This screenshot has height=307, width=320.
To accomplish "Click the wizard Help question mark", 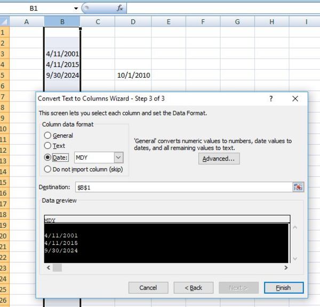I will coord(271,99).
